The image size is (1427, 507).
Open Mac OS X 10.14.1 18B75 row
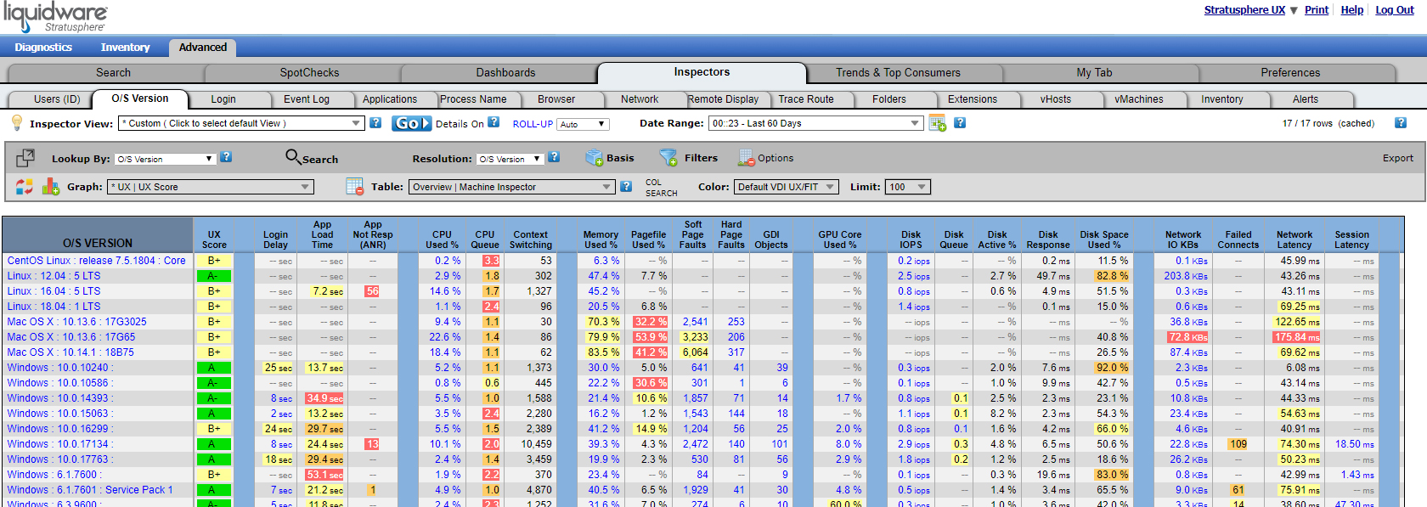click(x=71, y=352)
